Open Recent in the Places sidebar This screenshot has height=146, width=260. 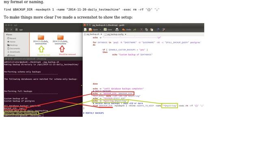(x=12, y=38)
